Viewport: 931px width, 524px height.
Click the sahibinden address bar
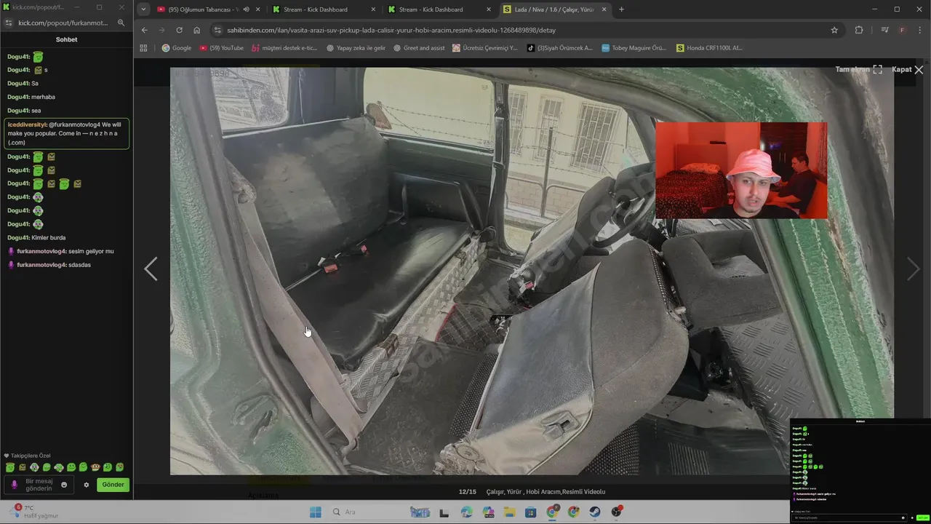click(524, 30)
